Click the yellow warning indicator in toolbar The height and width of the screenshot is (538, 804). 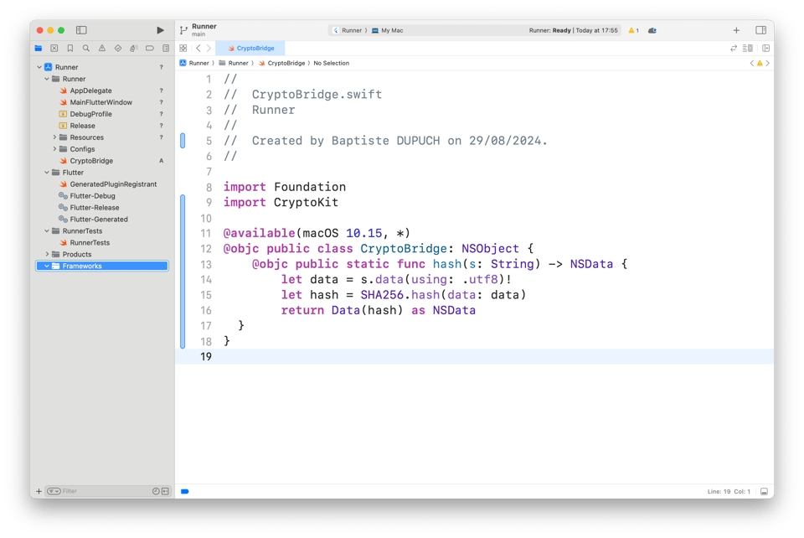(x=633, y=30)
